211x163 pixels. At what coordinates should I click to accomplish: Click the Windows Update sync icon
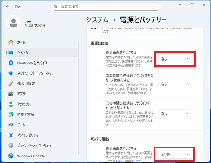pyautogui.click(x=11, y=156)
